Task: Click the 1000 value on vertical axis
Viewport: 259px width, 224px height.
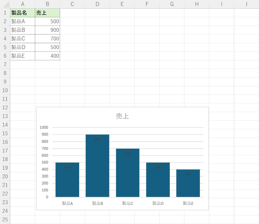Action: pyautogui.click(x=44, y=127)
